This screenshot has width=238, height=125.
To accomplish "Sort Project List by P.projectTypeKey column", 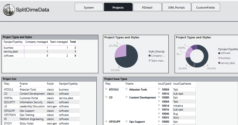I will (x=68, y=84).
